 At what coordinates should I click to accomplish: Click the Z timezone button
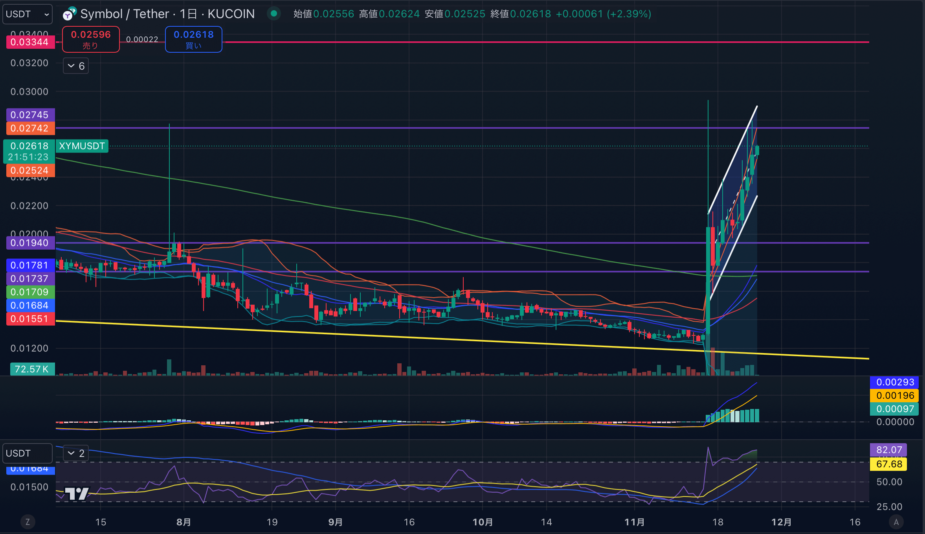point(28,522)
